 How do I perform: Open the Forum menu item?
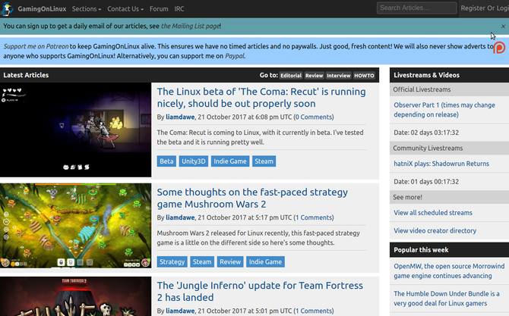point(159,9)
